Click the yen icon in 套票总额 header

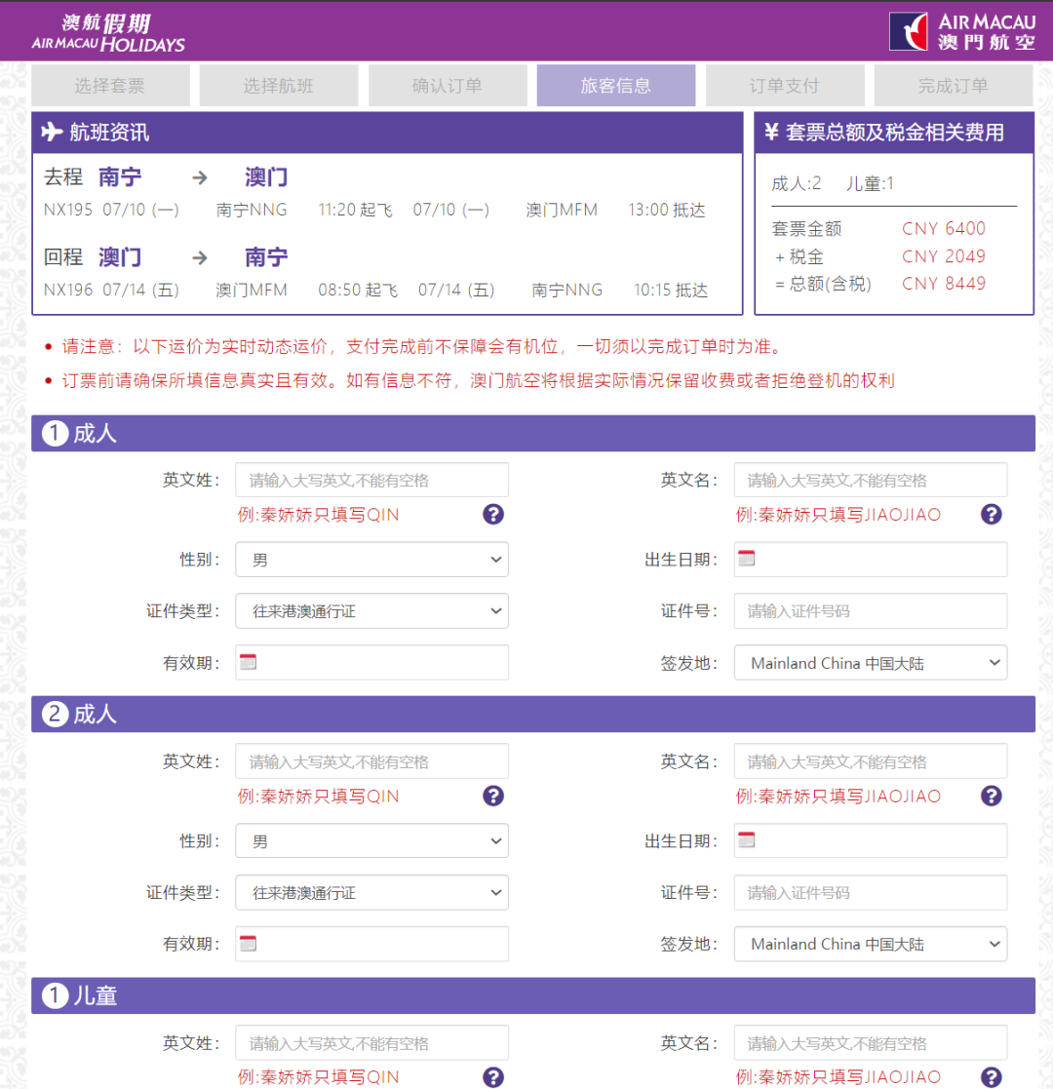point(771,132)
